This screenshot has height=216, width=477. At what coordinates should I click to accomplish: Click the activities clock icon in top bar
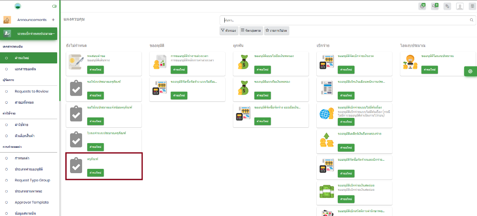coord(422,6)
